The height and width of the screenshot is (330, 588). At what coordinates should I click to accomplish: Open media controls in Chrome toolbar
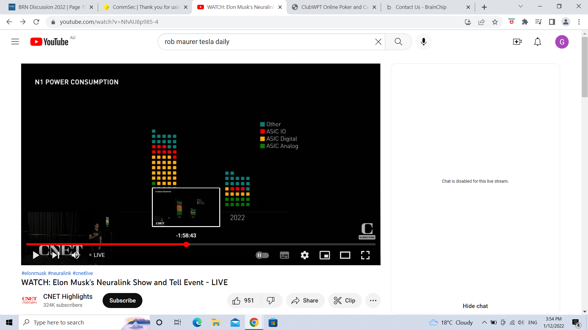(538, 22)
